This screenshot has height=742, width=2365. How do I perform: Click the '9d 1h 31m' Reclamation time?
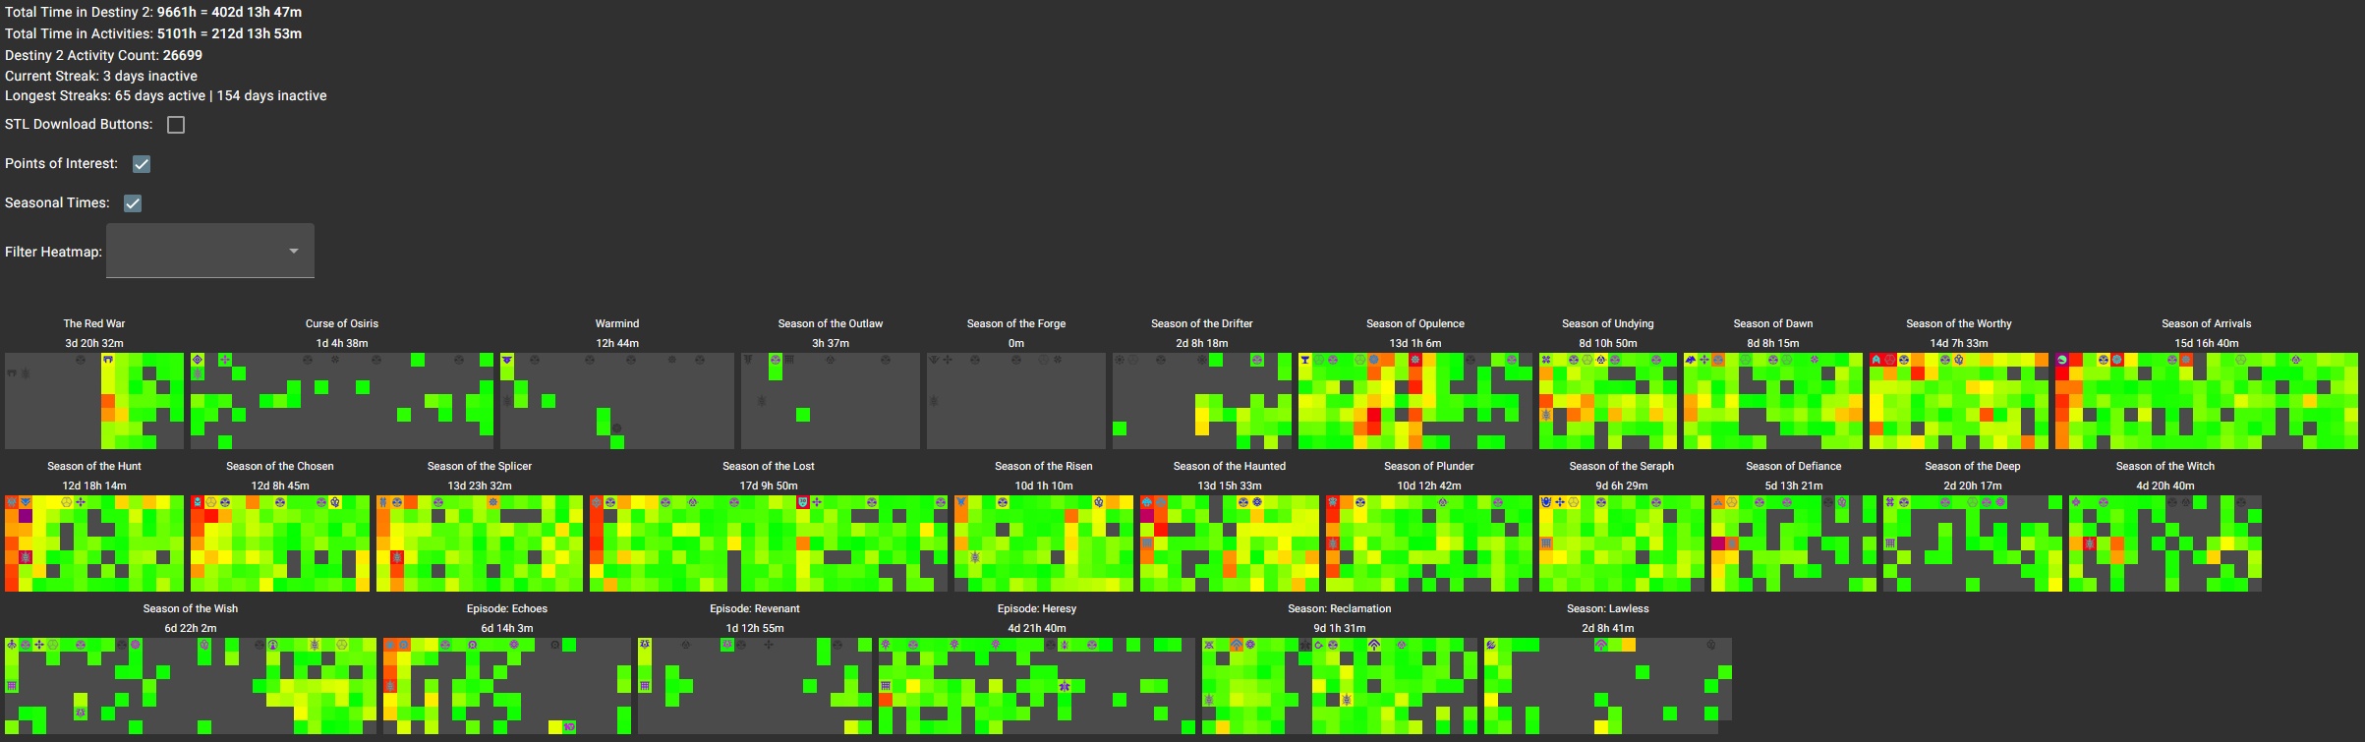1340,628
